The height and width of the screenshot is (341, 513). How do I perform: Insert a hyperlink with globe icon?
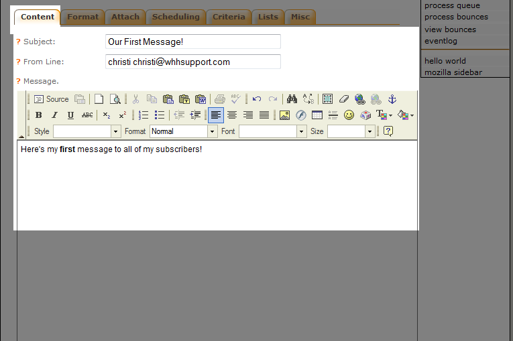pos(360,99)
